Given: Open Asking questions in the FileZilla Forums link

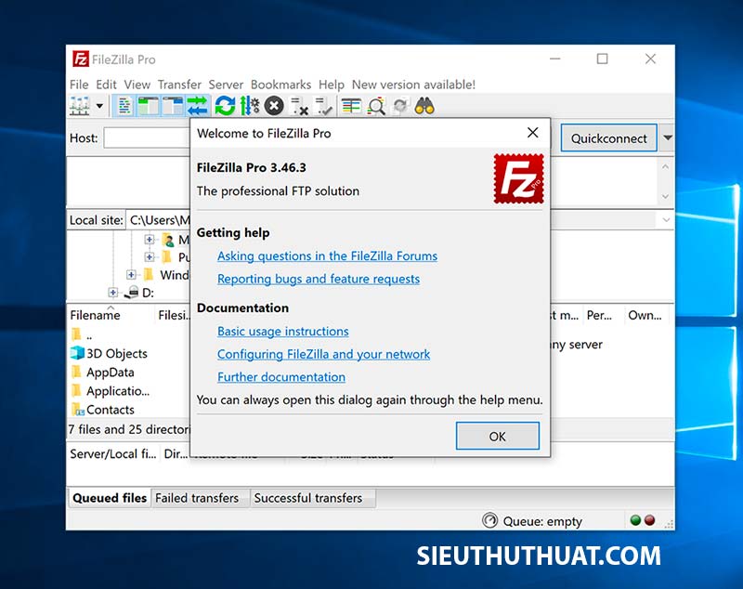Looking at the screenshot, I should tap(328, 255).
